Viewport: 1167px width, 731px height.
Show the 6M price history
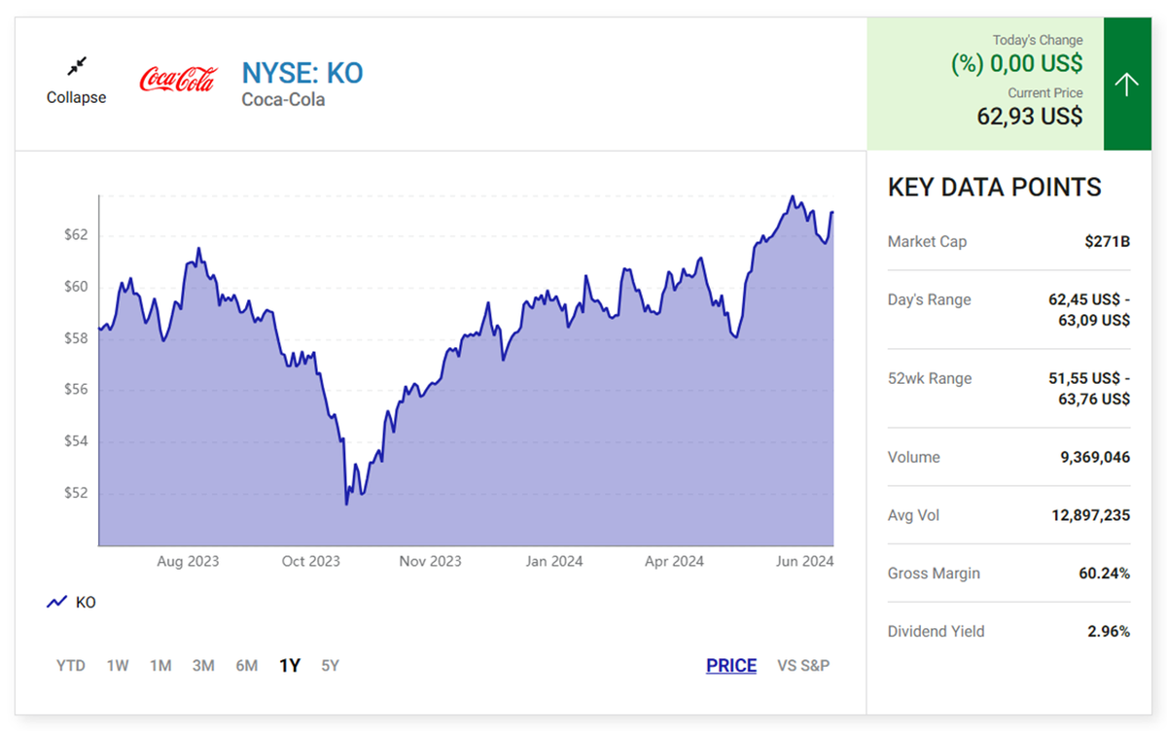point(246,666)
